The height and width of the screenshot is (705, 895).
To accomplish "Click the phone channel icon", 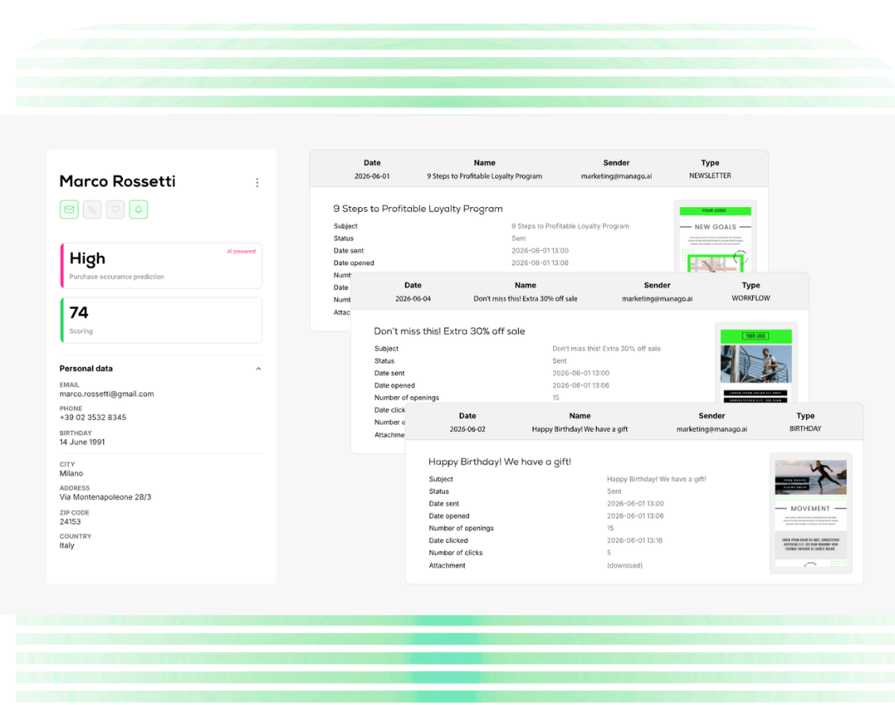I will (x=92, y=210).
